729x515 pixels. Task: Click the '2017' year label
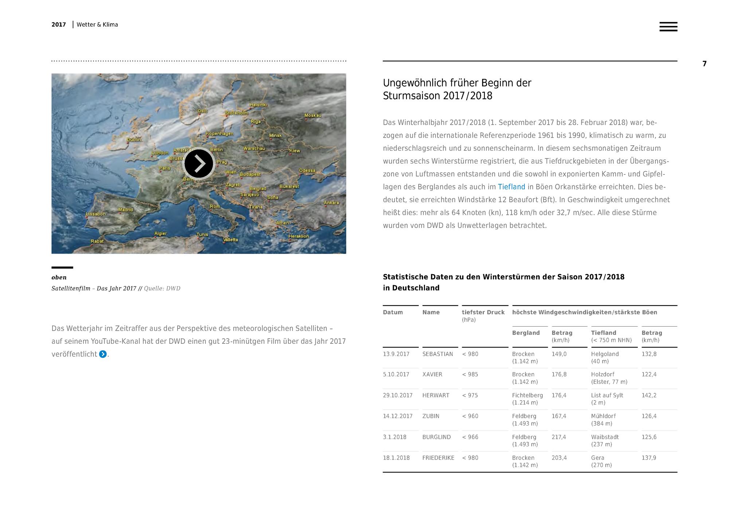pyautogui.click(x=59, y=24)
